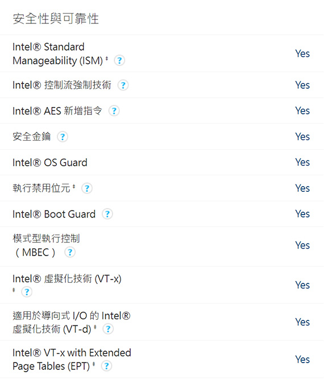Viewport: 324px width, 387px height.
Task: Open the MBEC question mark icon
Action: tap(70, 252)
